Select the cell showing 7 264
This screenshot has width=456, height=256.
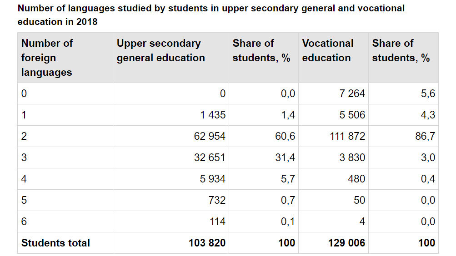[352, 94]
